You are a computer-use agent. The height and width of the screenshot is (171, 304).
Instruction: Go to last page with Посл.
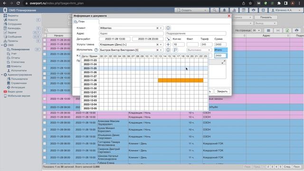click(x=296, y=167)
